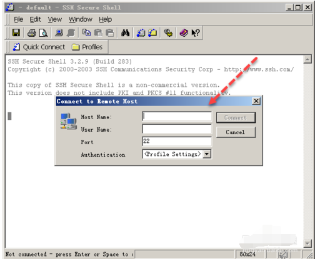Click the first grayed Paste icon
Viewport: 315px width, 259px height.
point(98,32)
